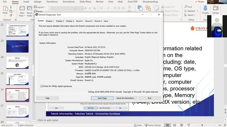Click Save All Information button
The height and width of the screenshot is (127, 227).
[126, 98]
